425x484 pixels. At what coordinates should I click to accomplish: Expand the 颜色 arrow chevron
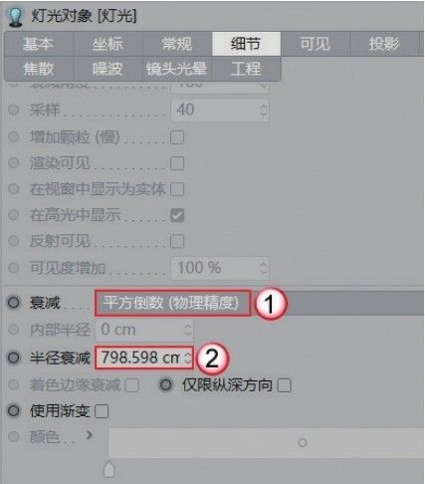[x=90, y=435]
